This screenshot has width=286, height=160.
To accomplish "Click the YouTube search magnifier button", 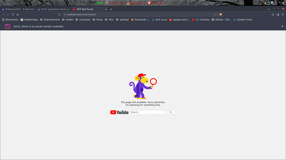I will click(x=171, y=112).
